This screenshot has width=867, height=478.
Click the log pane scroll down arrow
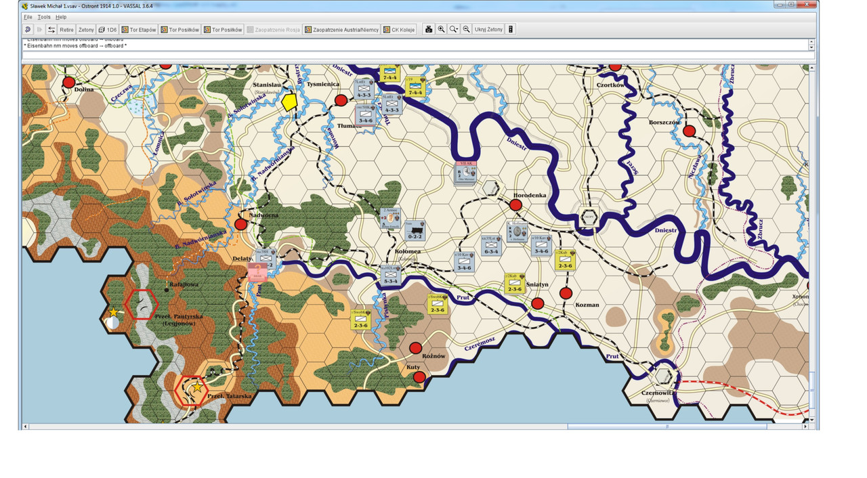click(811, 47)
